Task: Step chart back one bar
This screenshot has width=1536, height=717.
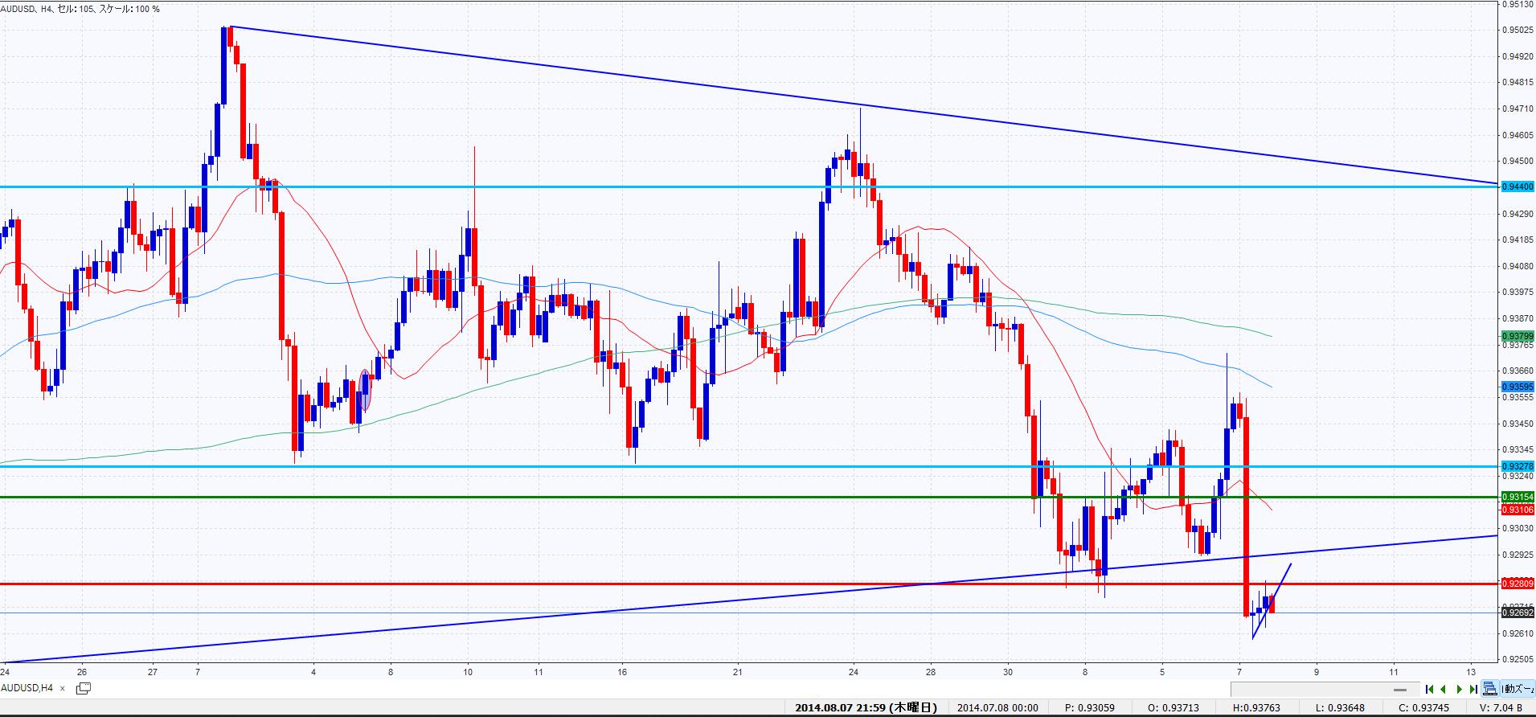Action: [x=1444, y=689]
